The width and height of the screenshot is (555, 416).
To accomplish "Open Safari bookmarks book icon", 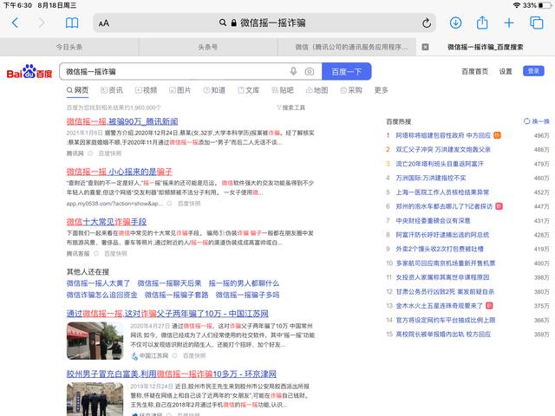I will click(72, 23).
